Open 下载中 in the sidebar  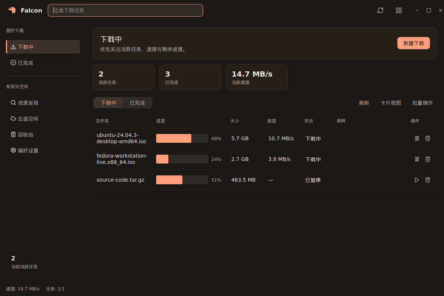pyautogui.click(x=43, y=47)
